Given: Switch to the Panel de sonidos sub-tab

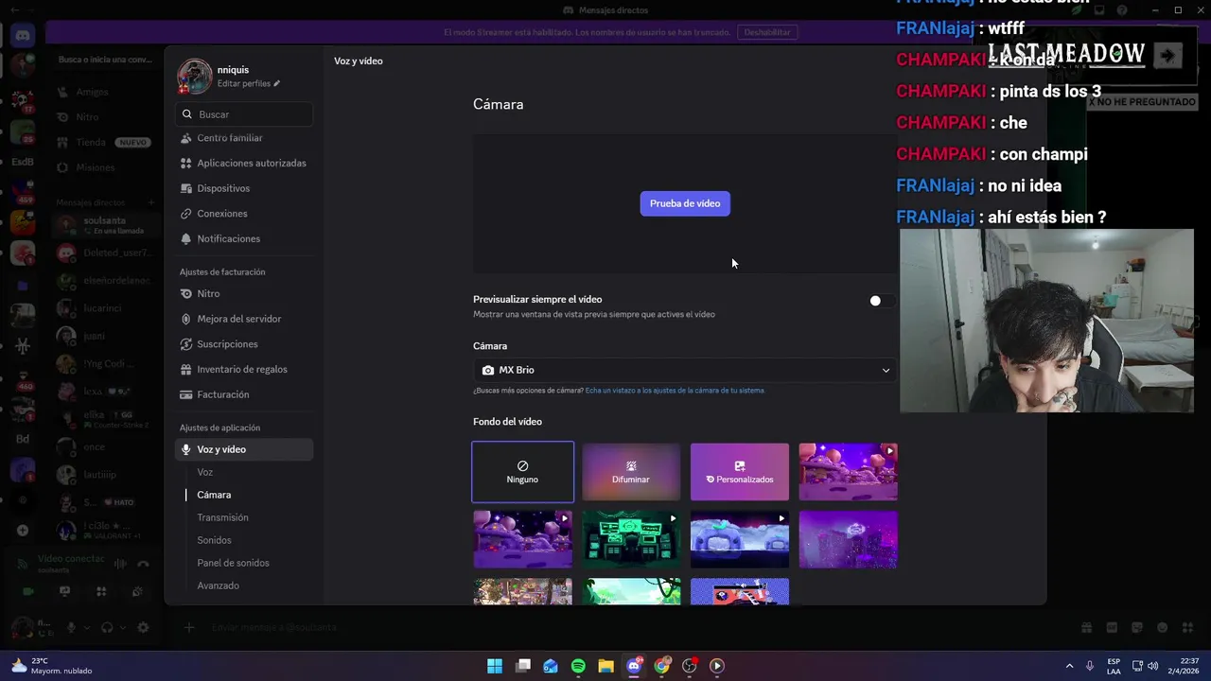Looking at the screenshot, I should (233, 563).
